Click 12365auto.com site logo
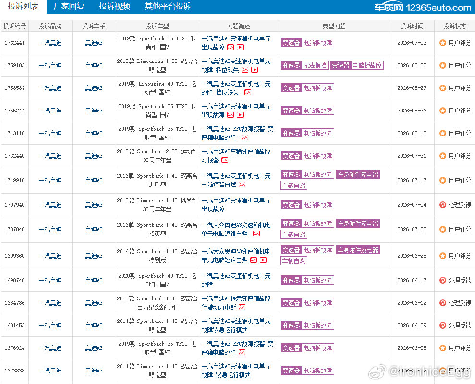This screenshot has height=384, width=475. point(423,7)
